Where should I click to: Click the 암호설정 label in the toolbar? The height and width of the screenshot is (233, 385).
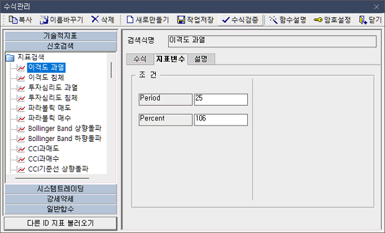pyautogui.click(x=337, y=20)
